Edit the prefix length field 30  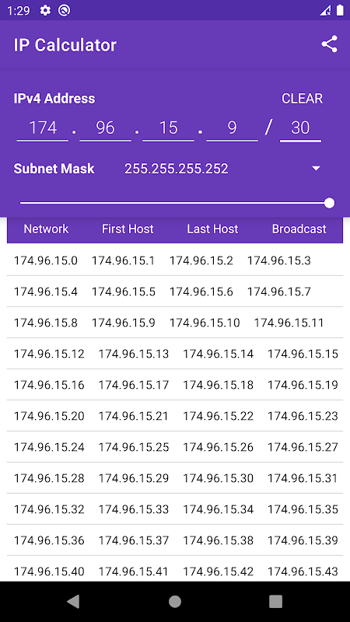pos(300,128)
